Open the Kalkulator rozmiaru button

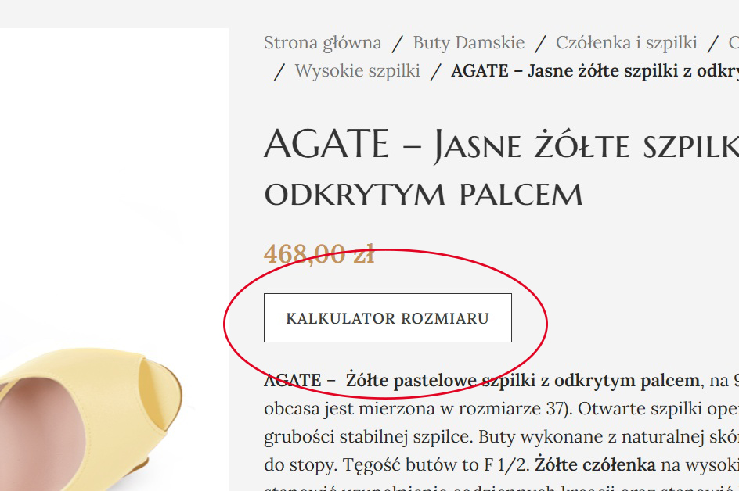tap(388, 317)
